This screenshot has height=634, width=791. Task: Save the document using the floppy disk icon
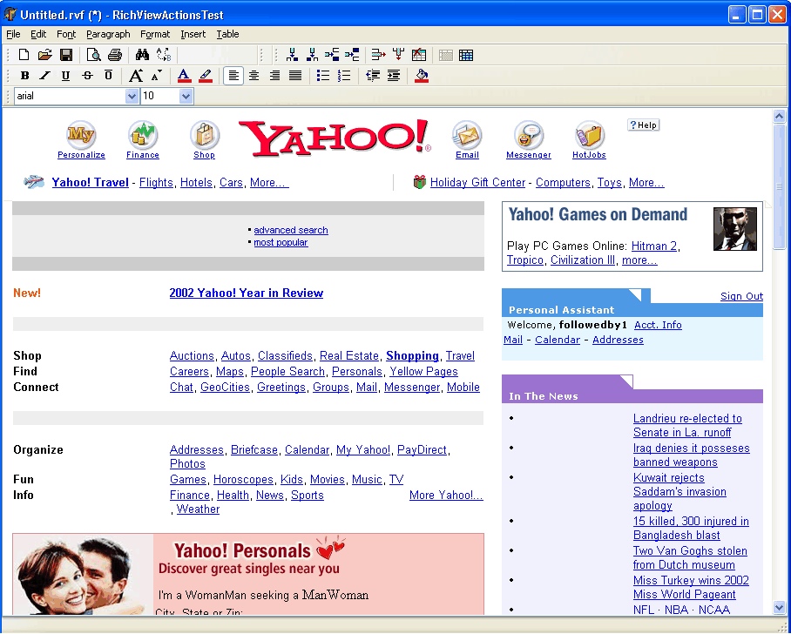point(65,55)
